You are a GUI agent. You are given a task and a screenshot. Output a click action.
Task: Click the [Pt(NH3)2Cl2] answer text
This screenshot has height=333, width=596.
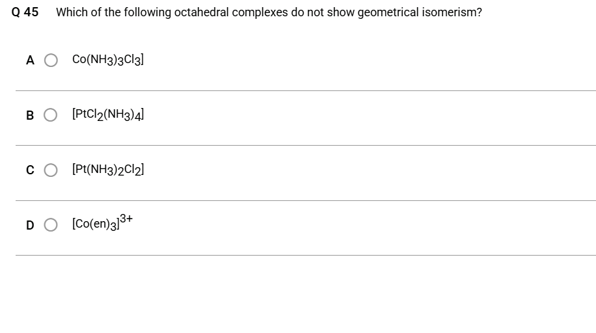click(x=108, y=170)
